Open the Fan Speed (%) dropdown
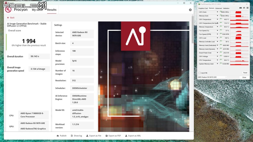The image size is (253, 142). pos(217,31)
